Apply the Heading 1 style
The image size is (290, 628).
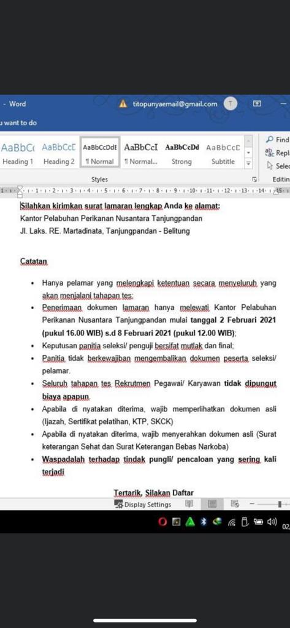click(x=18, y=155)
